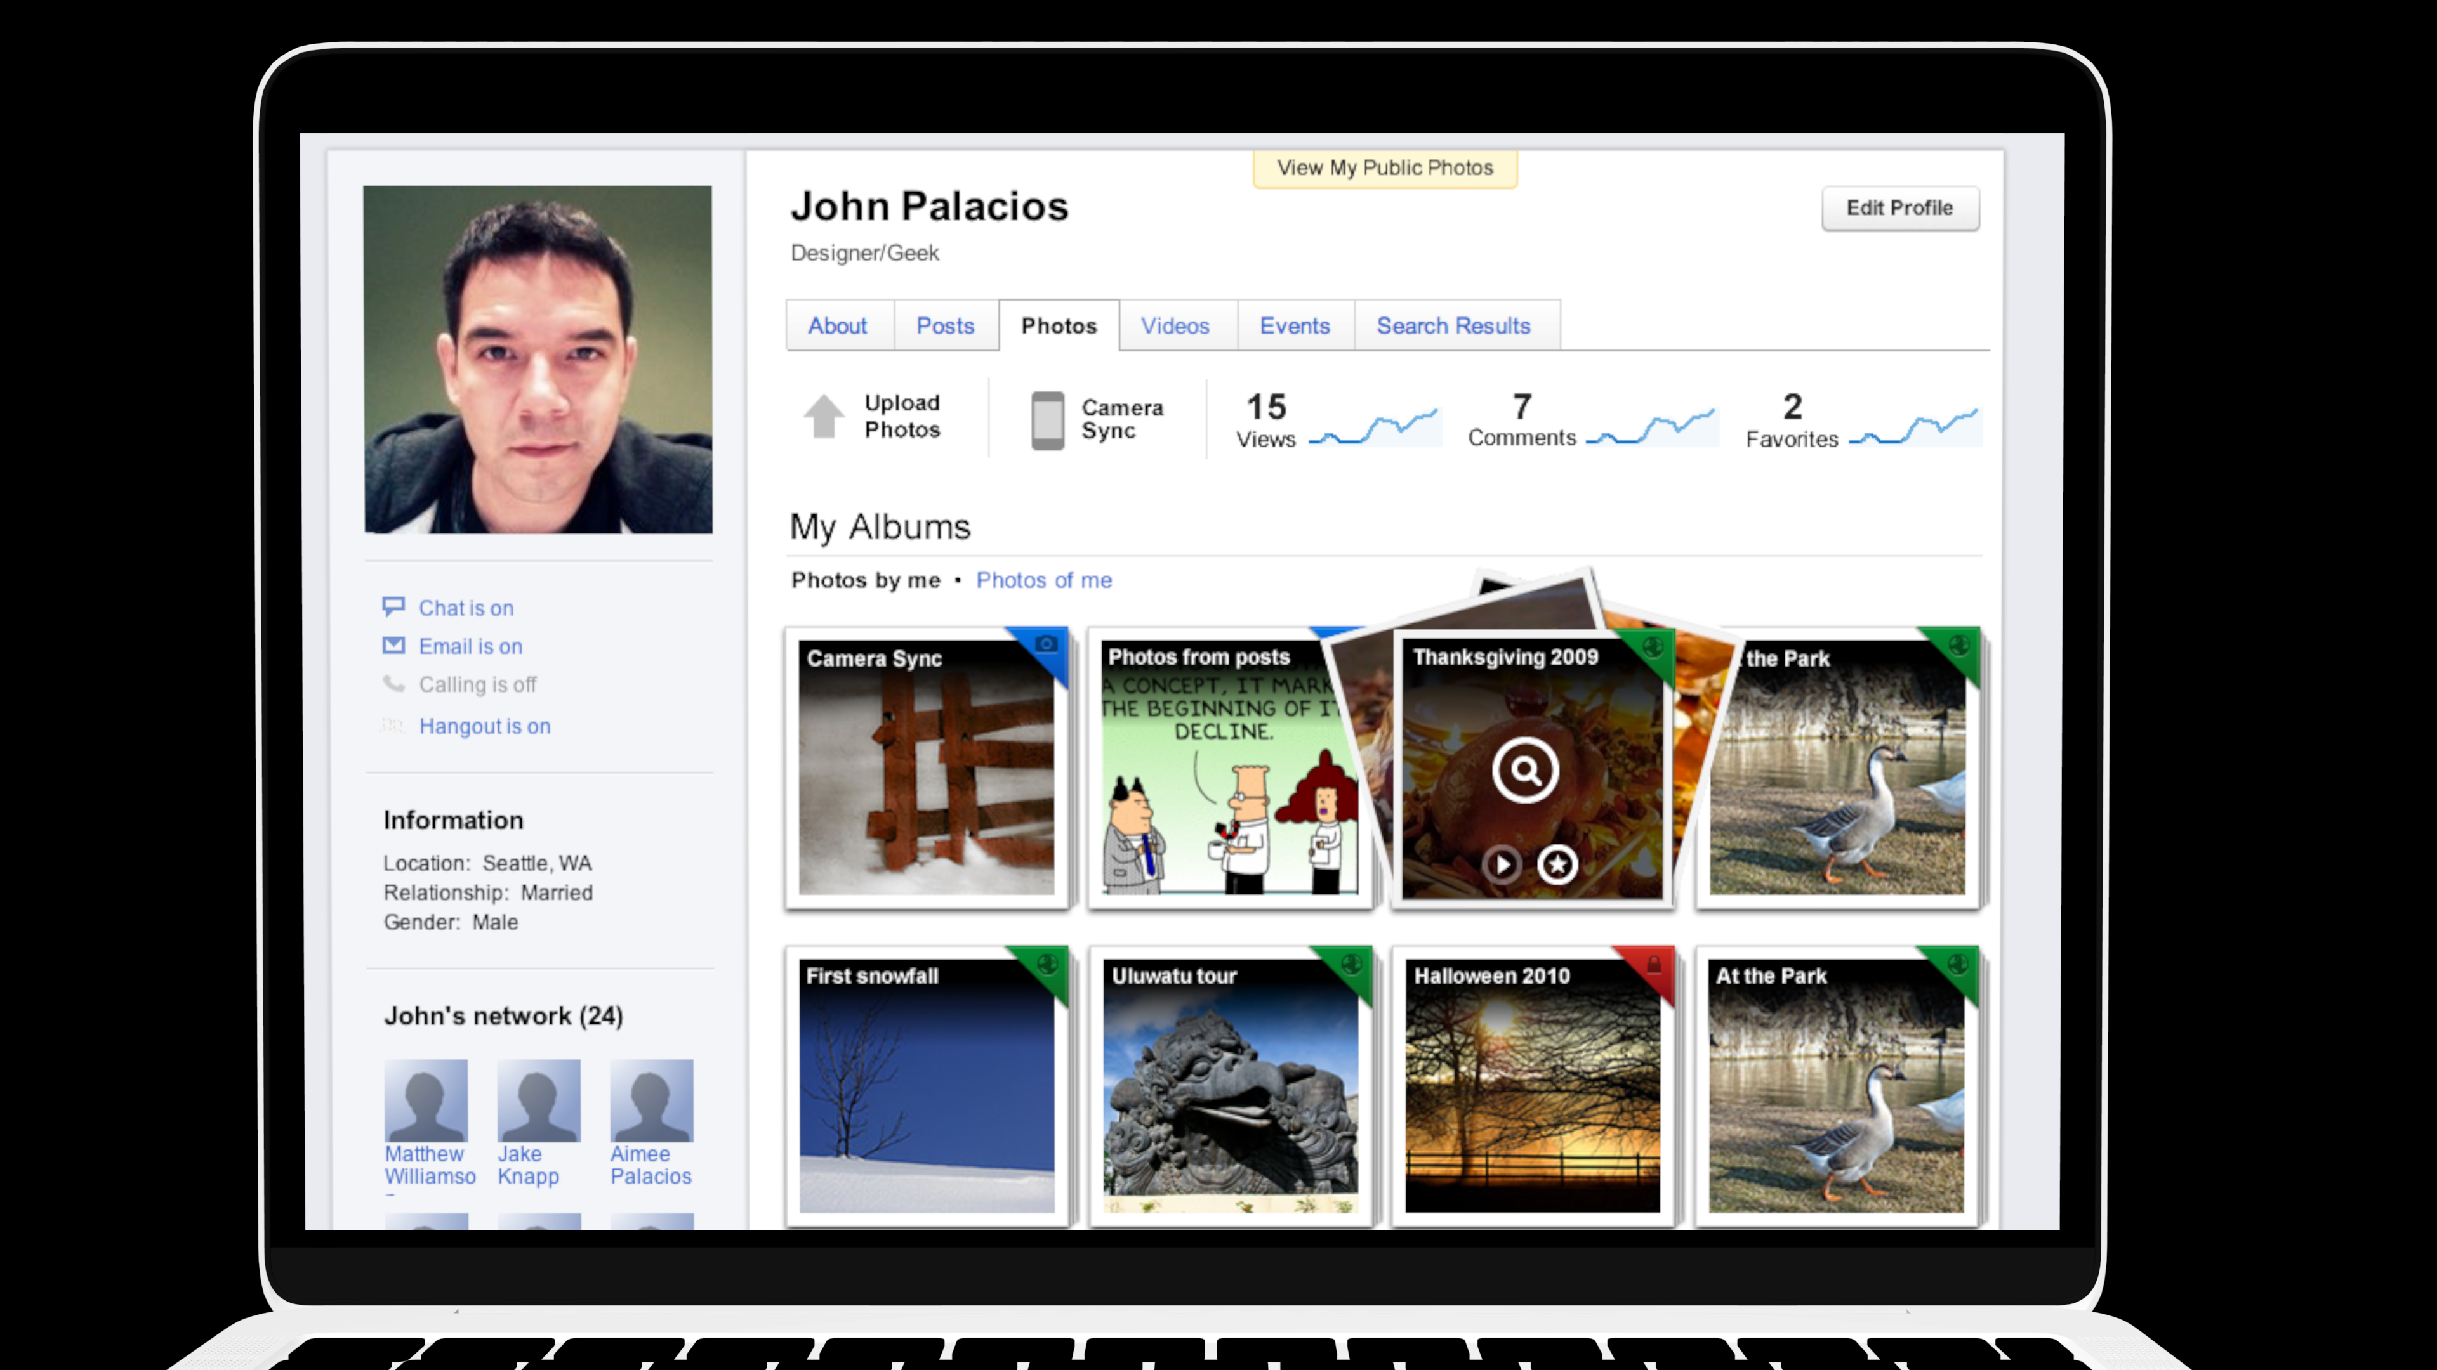This screenshot has width=2437, height=1370.
Task: Click John Palacios profile photo
Action: (x=538, y=359)
